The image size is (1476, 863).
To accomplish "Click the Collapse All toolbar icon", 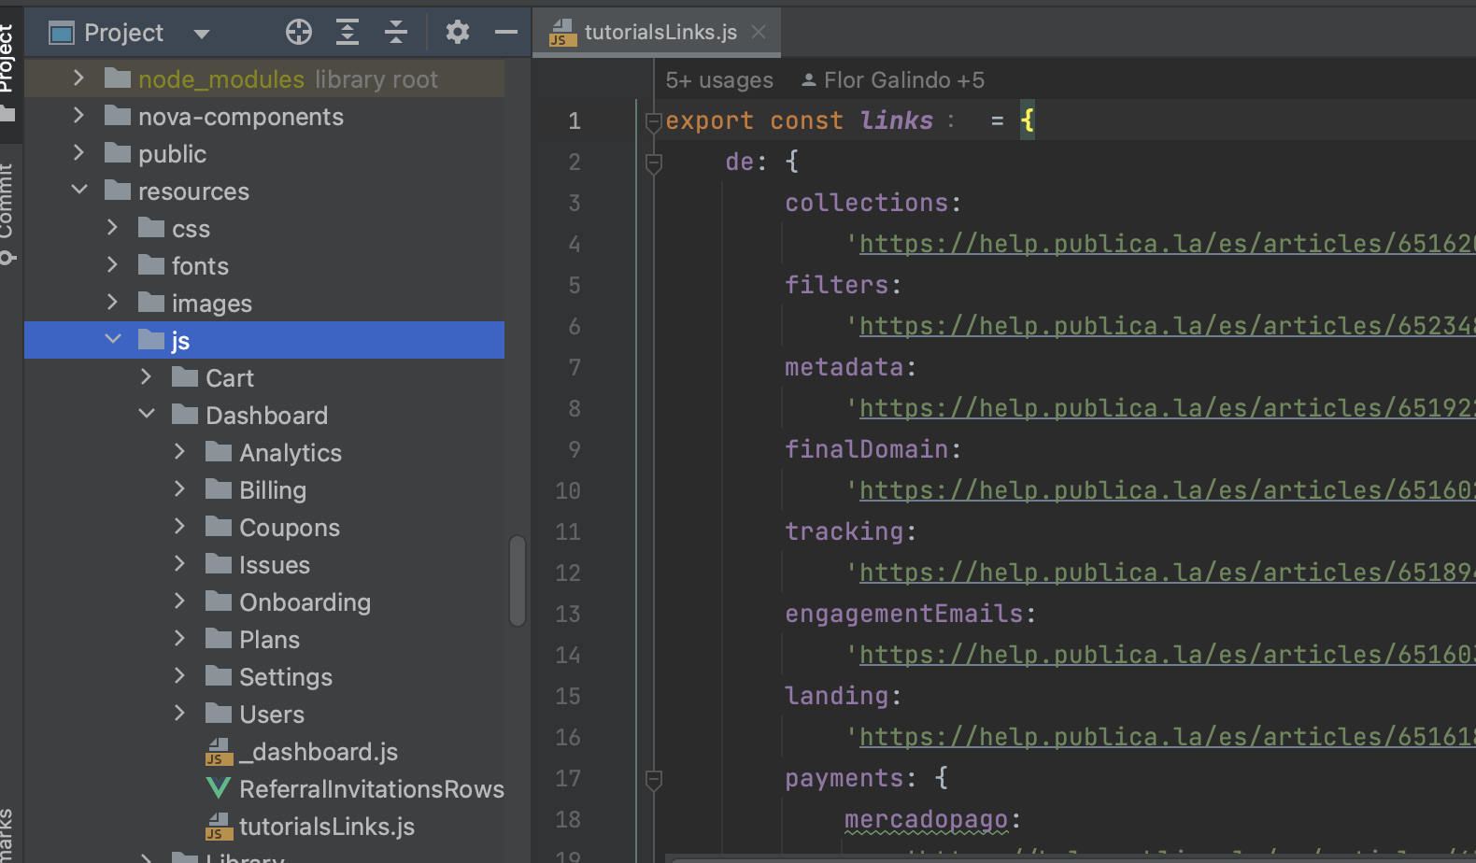I will point(396,33).
